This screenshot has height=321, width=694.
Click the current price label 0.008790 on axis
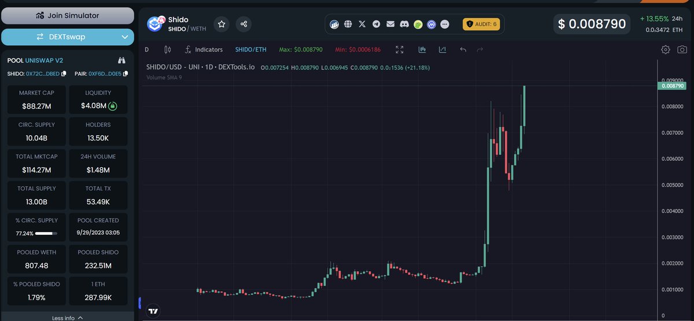[x=671, y=86]
